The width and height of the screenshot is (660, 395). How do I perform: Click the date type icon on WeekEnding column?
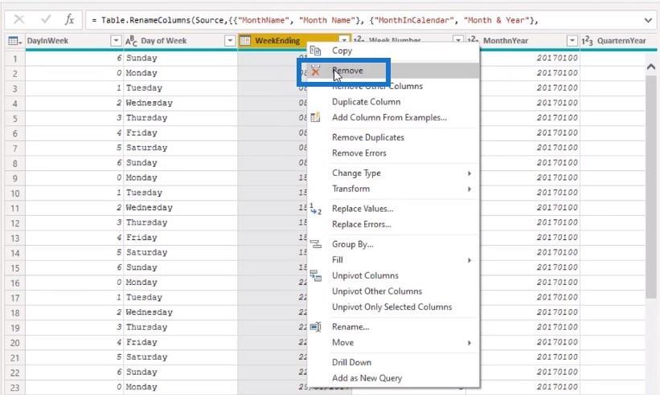click(245, 40)
